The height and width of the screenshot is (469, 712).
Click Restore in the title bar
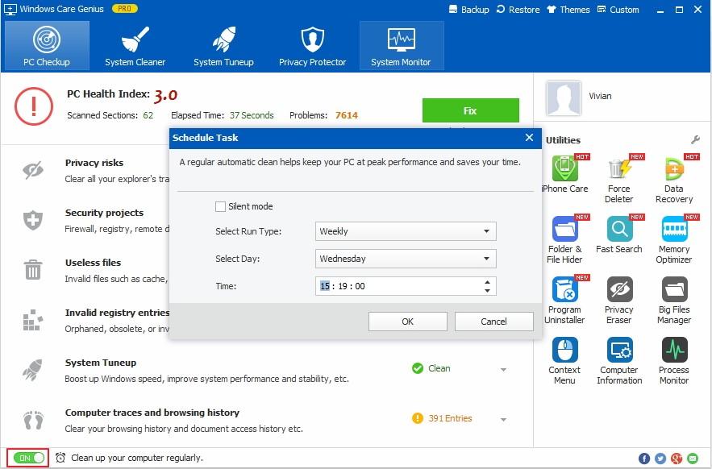pyautogui.click(x=518, y=10)
